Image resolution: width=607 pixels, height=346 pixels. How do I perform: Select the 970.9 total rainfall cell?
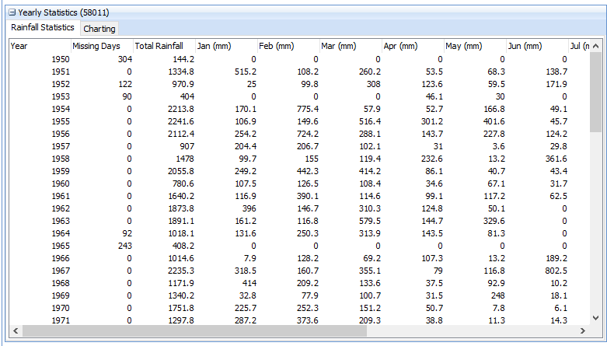(183, 84)
